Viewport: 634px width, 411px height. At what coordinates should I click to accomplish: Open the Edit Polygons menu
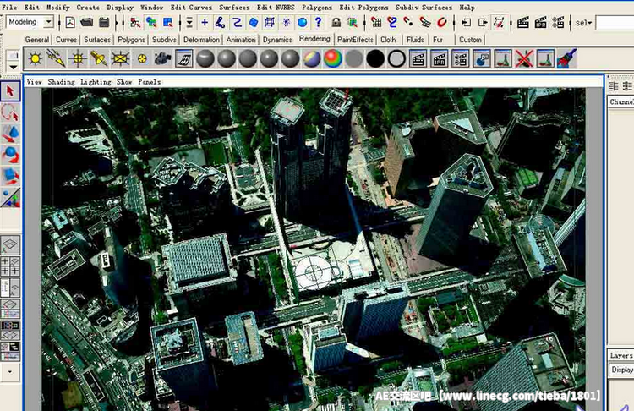363,7
